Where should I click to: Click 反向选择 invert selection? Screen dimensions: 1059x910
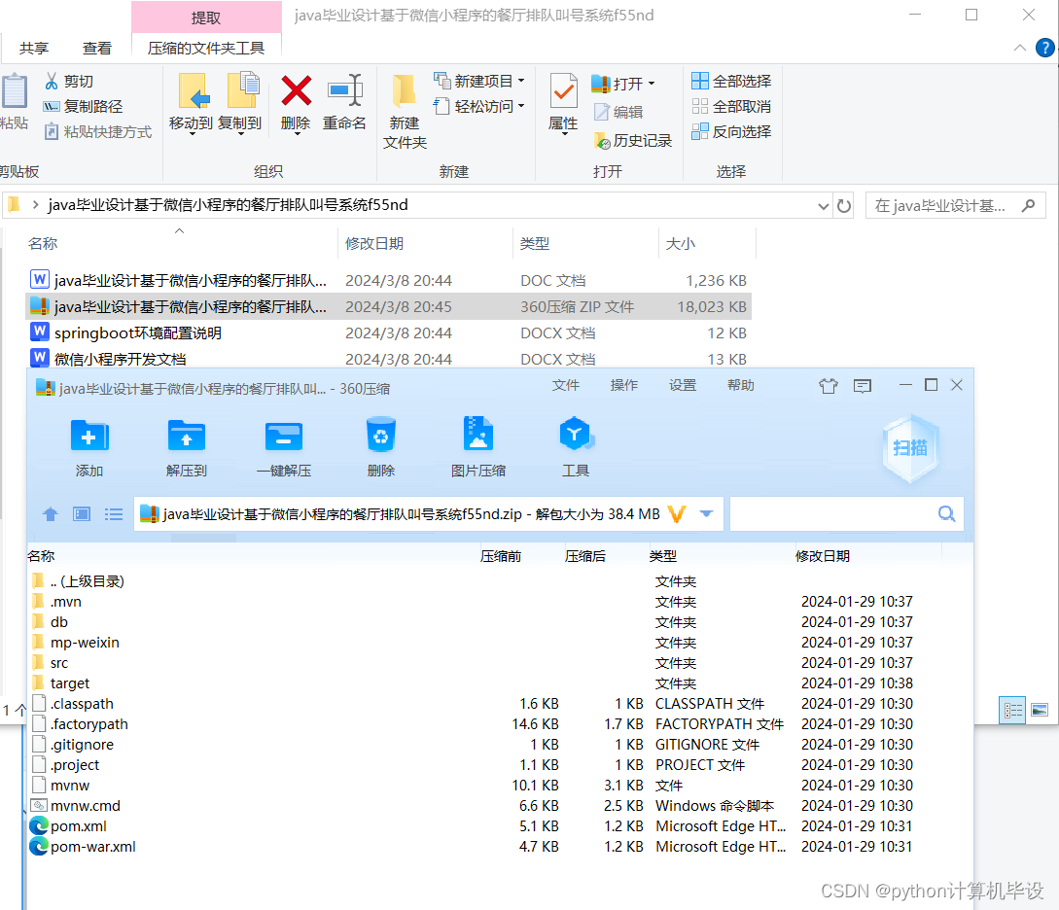[731, 131]
